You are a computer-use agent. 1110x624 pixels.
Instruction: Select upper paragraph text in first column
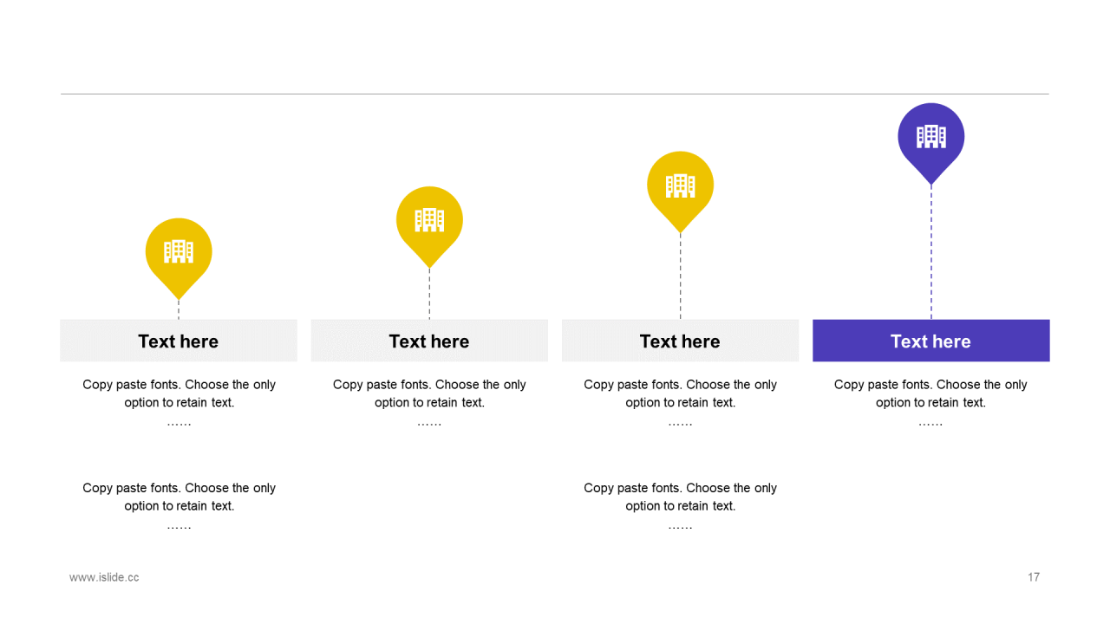pos(179,404)
